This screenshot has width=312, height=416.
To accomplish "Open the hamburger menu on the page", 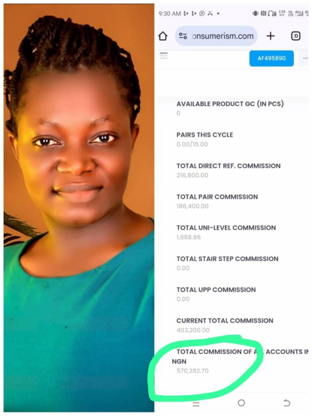I will pyautogui.click(x=164, y=56).
